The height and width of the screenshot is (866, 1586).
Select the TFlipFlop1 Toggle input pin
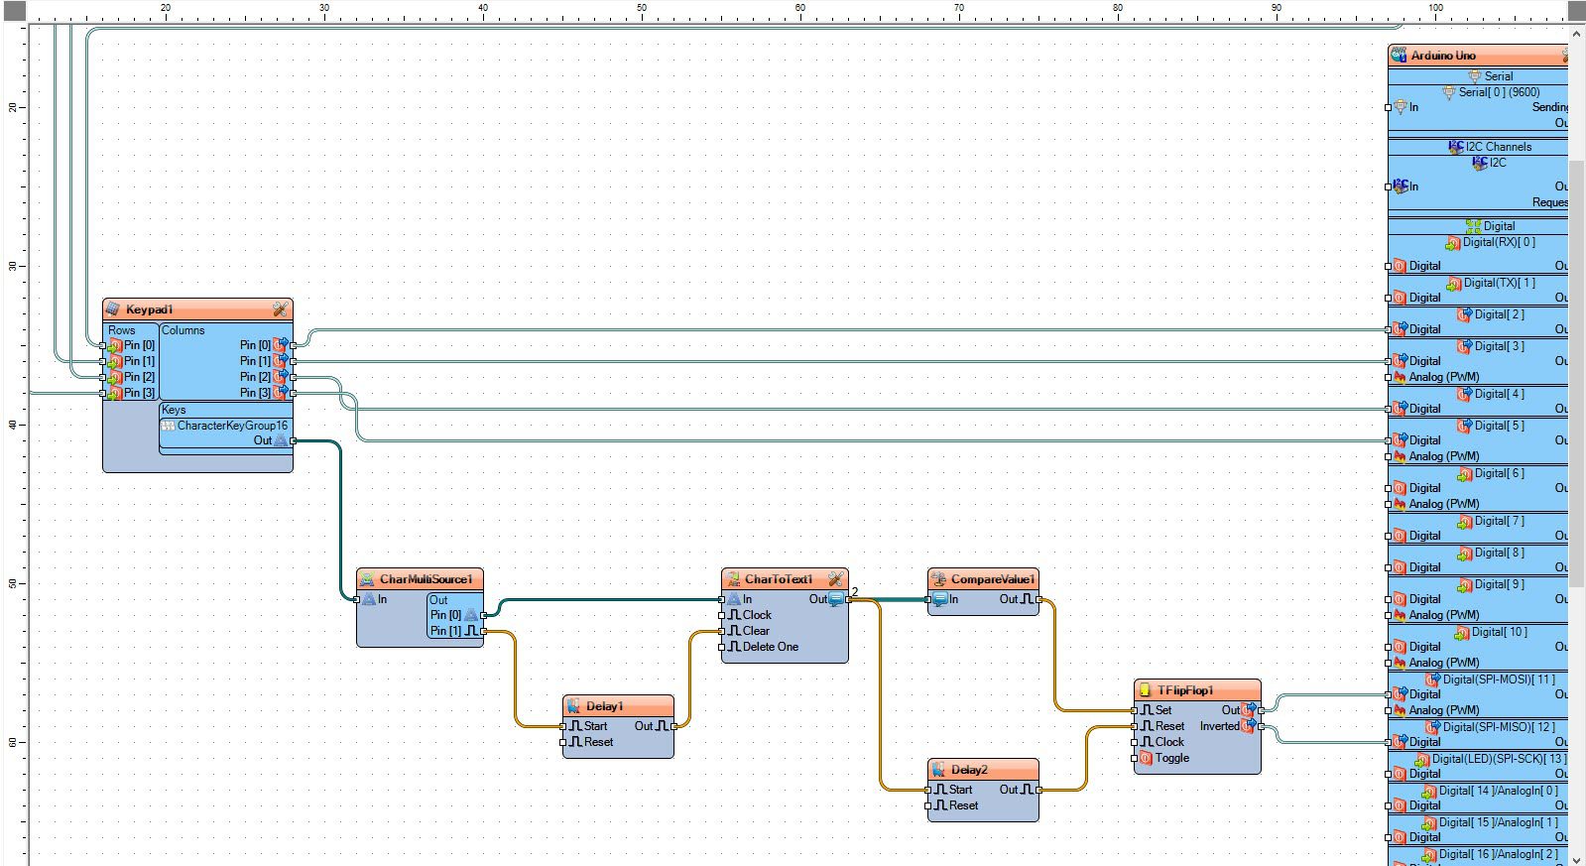tap(1134, 758)
